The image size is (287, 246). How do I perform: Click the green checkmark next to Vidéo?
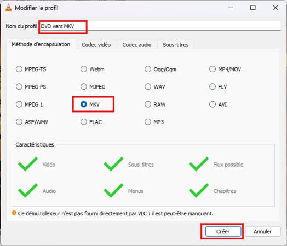point(28,164)
